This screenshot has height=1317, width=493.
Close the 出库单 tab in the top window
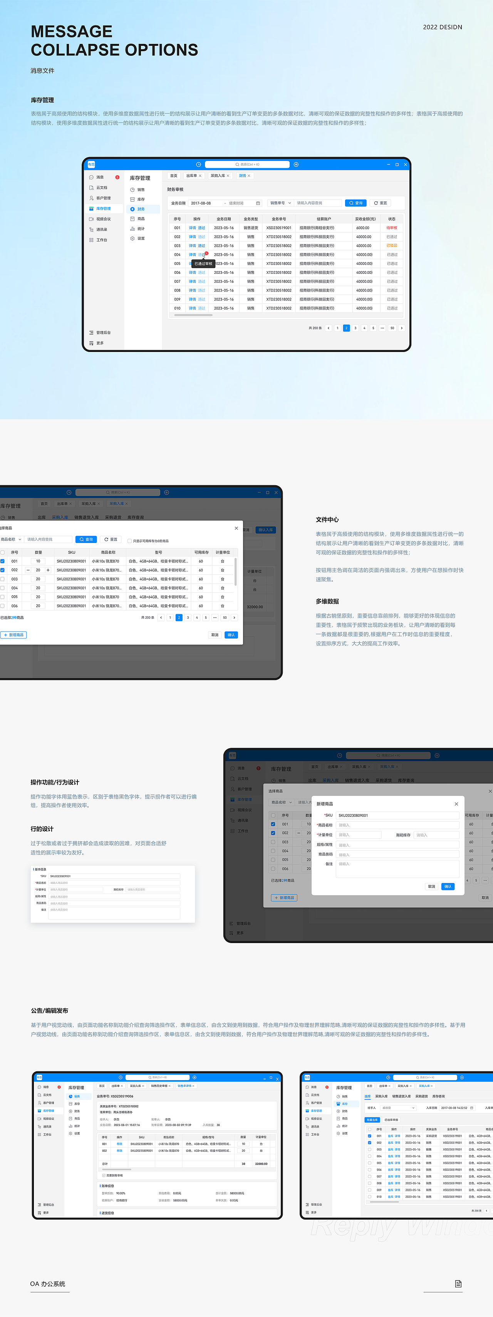pyautogui.click(x=200, y=176)
